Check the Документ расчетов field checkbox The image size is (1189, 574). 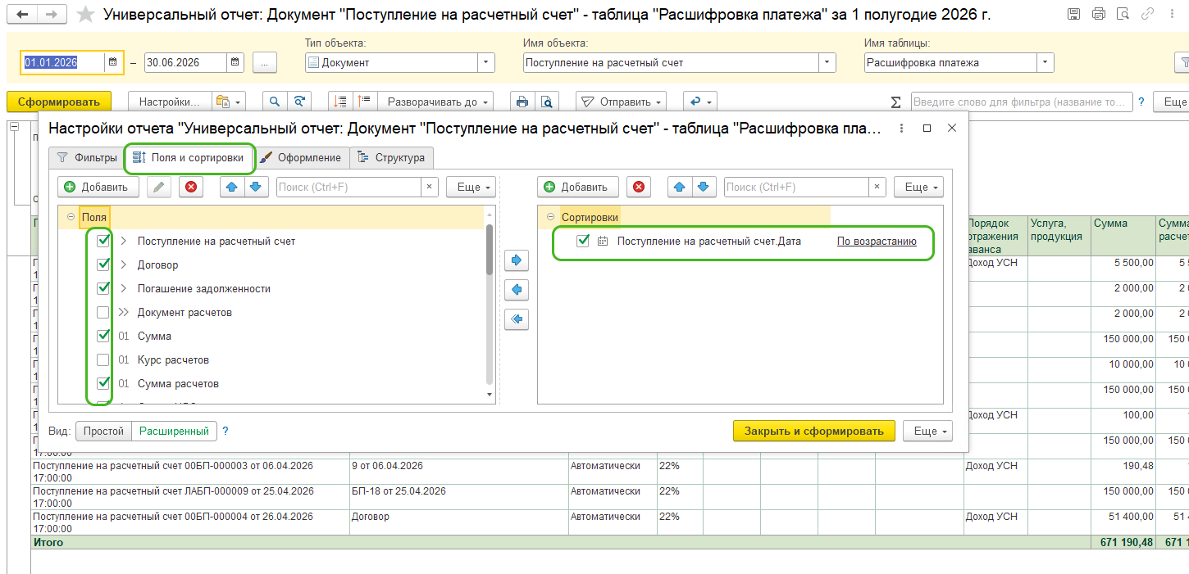pyautogui.click(x=102, y=312)
